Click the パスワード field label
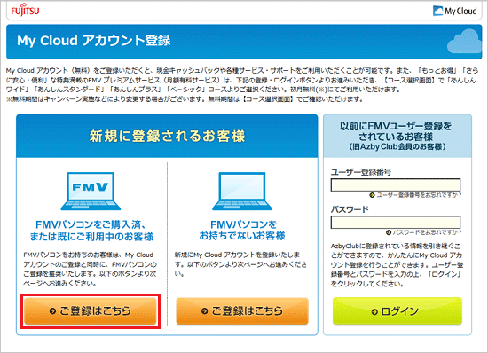Image resolution: width=488 pixels, height=353 pixels. coord(350,209)
